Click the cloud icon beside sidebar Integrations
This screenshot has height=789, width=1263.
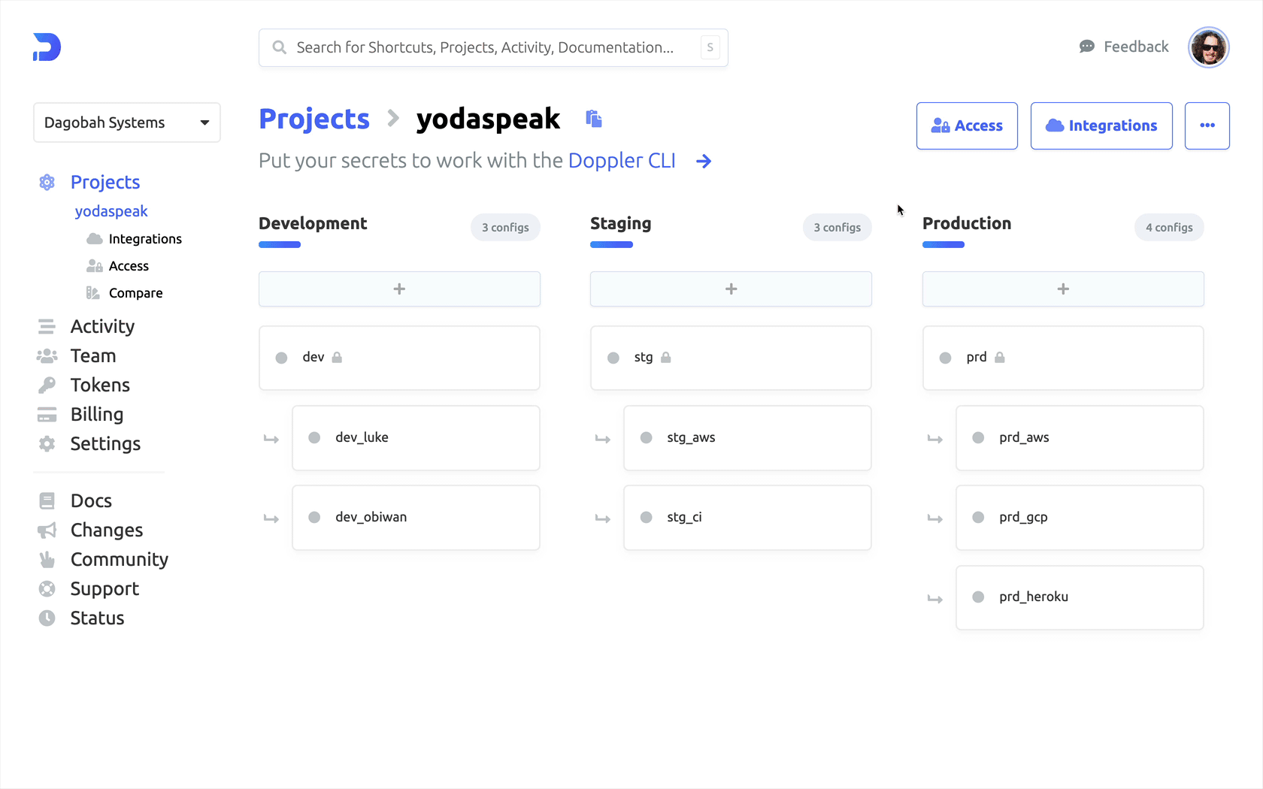coord(95,239)
